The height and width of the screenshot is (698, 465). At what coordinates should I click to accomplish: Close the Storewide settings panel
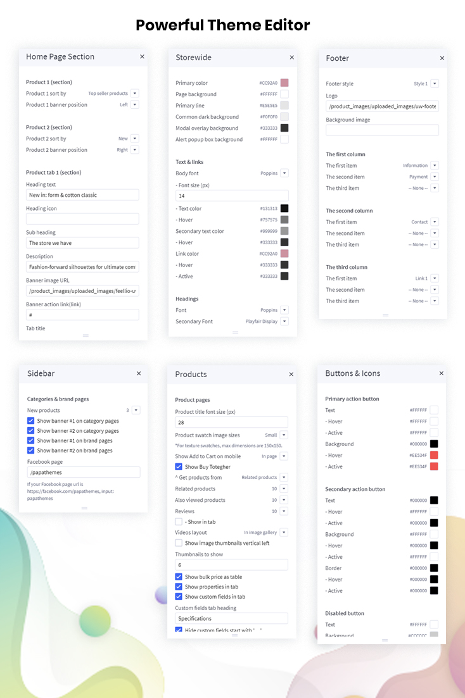(291, 58)
